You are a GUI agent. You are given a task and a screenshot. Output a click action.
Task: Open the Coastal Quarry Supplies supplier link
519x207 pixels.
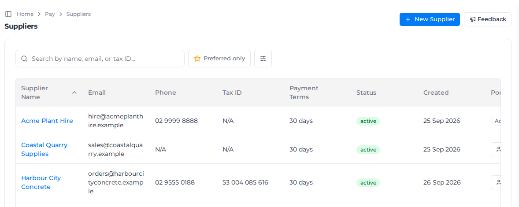pos(44,149)
